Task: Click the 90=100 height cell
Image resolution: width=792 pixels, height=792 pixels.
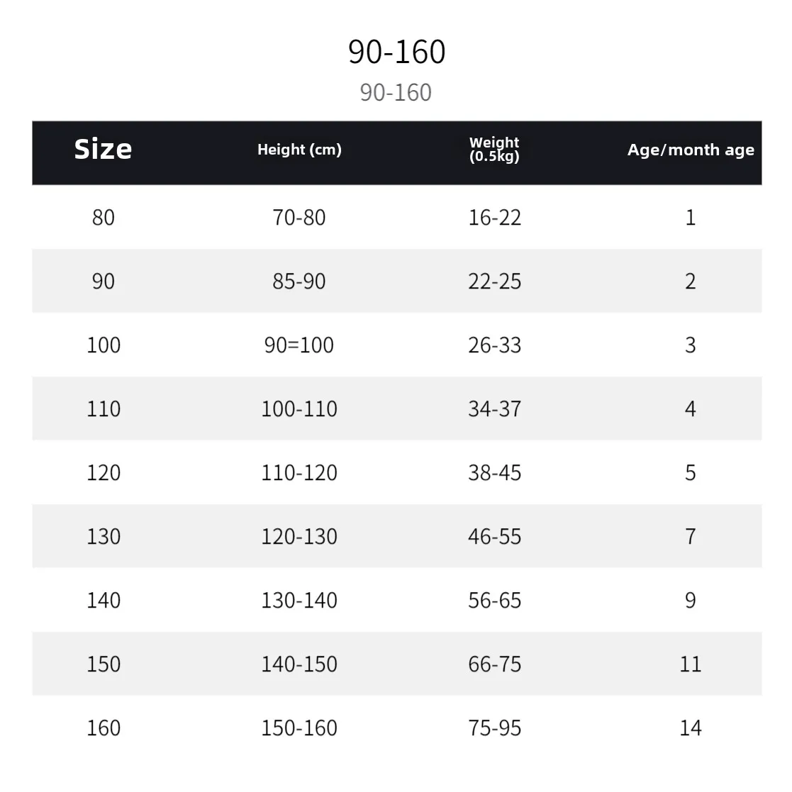Action: coord(299,345)
